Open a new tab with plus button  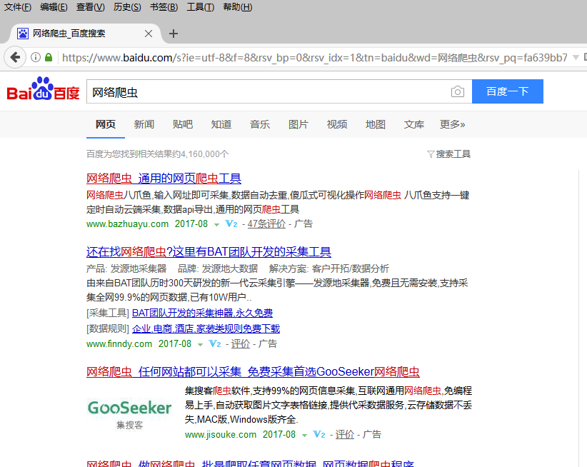[174, 34]
